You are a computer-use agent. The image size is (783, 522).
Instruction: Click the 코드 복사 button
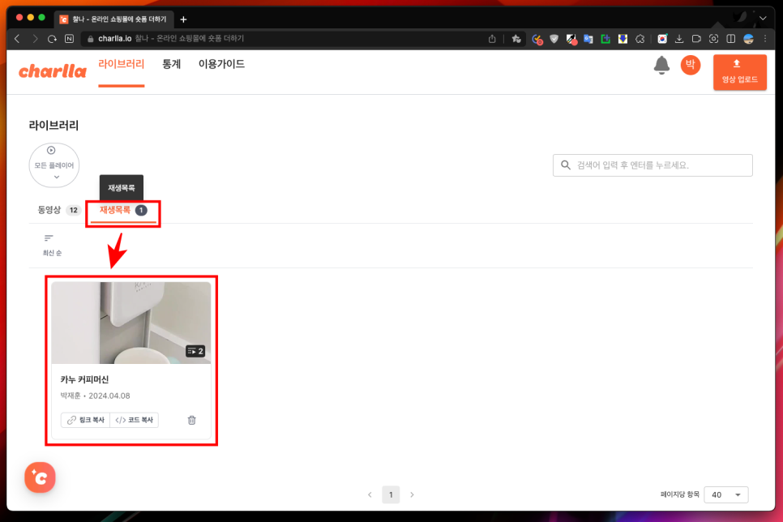point(135,420)
